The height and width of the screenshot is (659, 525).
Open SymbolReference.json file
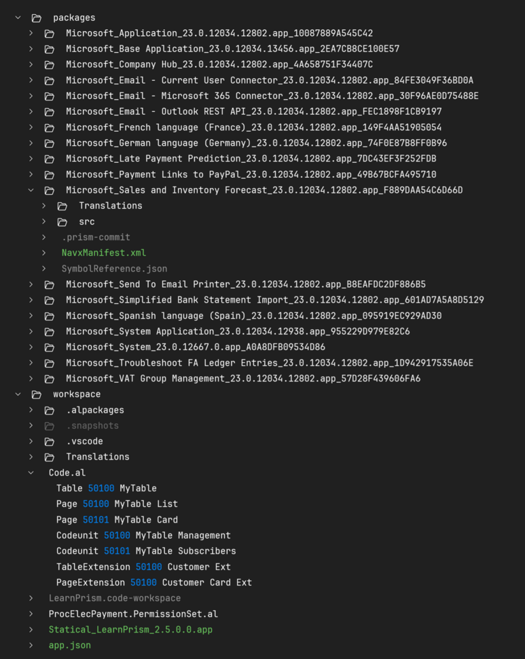[x=114, y=269]
